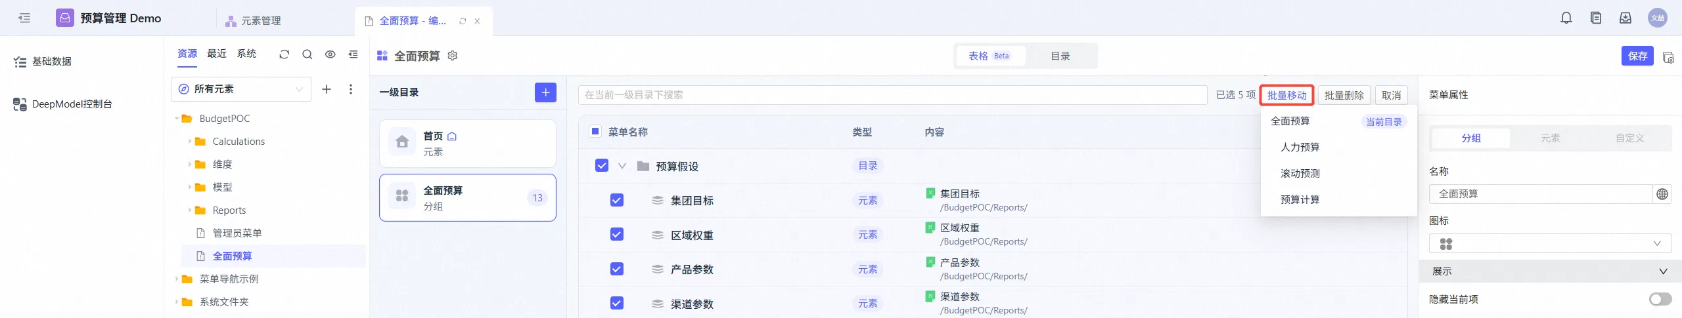1682x318 pixels.
Task: Open the more options vertical dots menu
Action: coord(351,89)
